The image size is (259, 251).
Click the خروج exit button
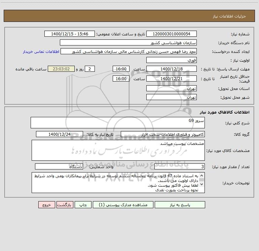tap(46, 205)
